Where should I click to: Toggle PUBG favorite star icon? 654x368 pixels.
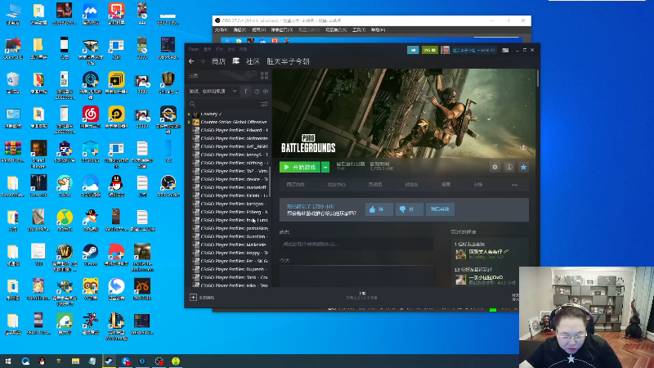523,168
